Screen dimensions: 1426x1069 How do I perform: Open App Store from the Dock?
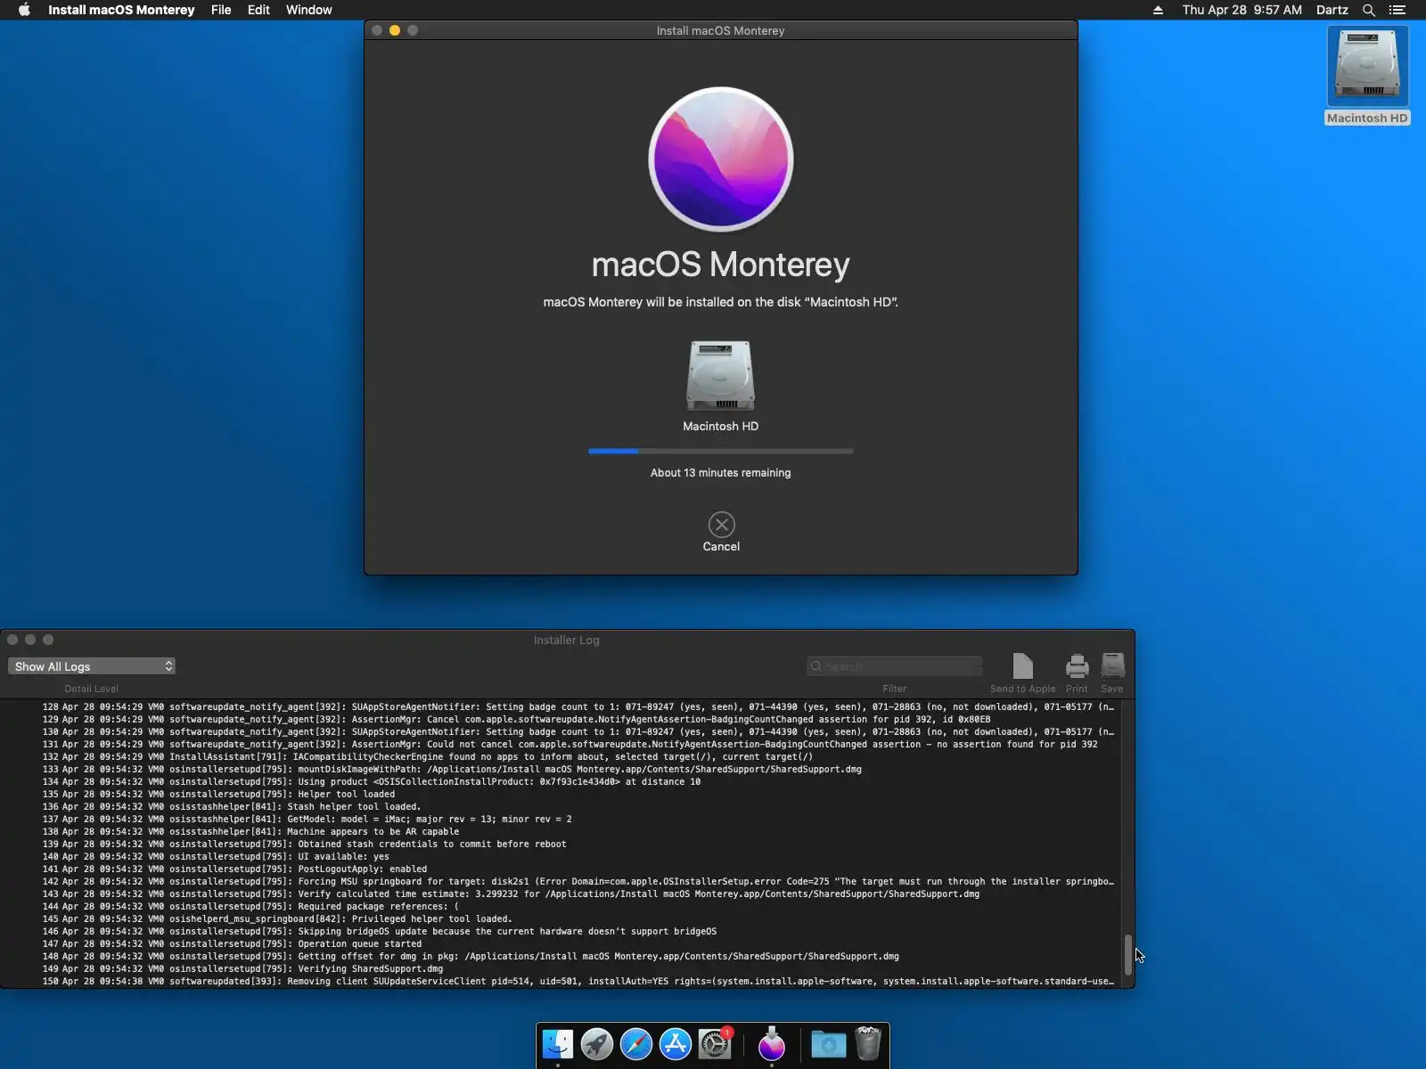[676, 1044]
